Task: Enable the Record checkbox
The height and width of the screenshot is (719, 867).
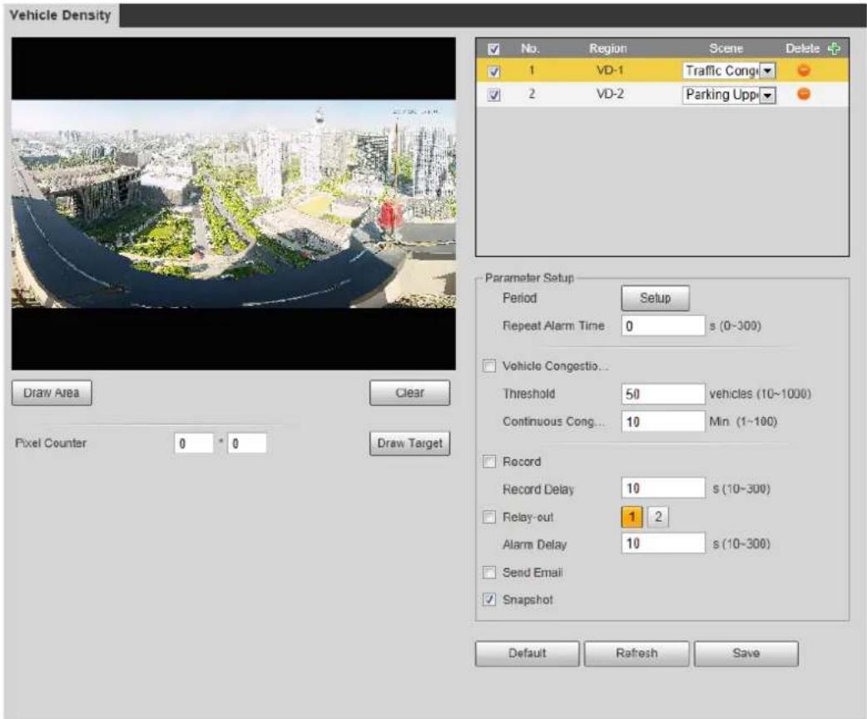Action: coord(489,461)
